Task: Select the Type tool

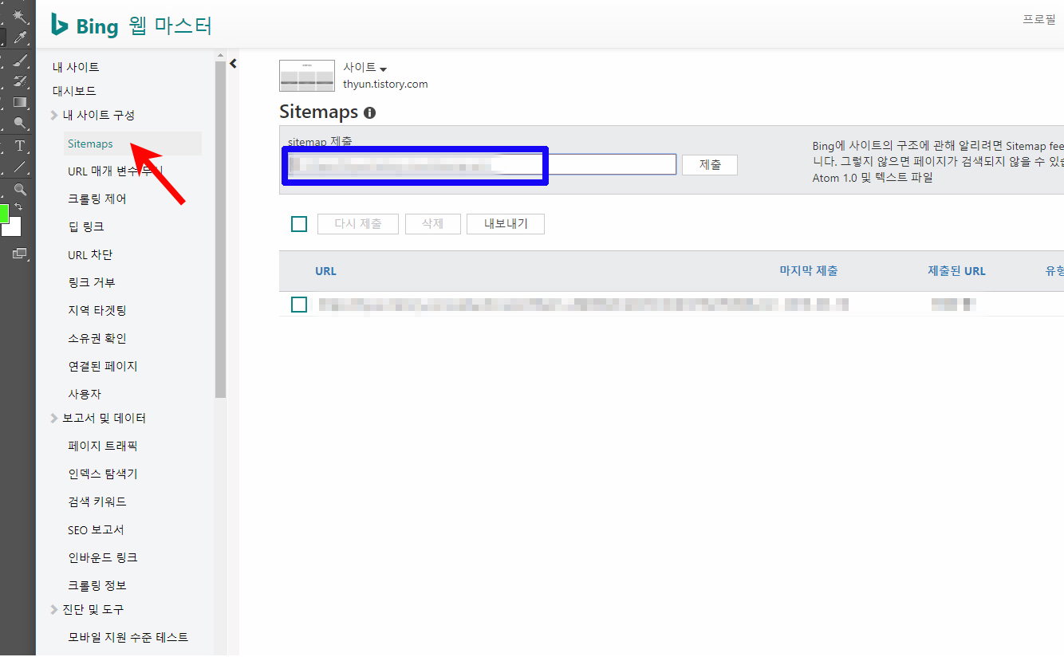Action: pos(20,146)
